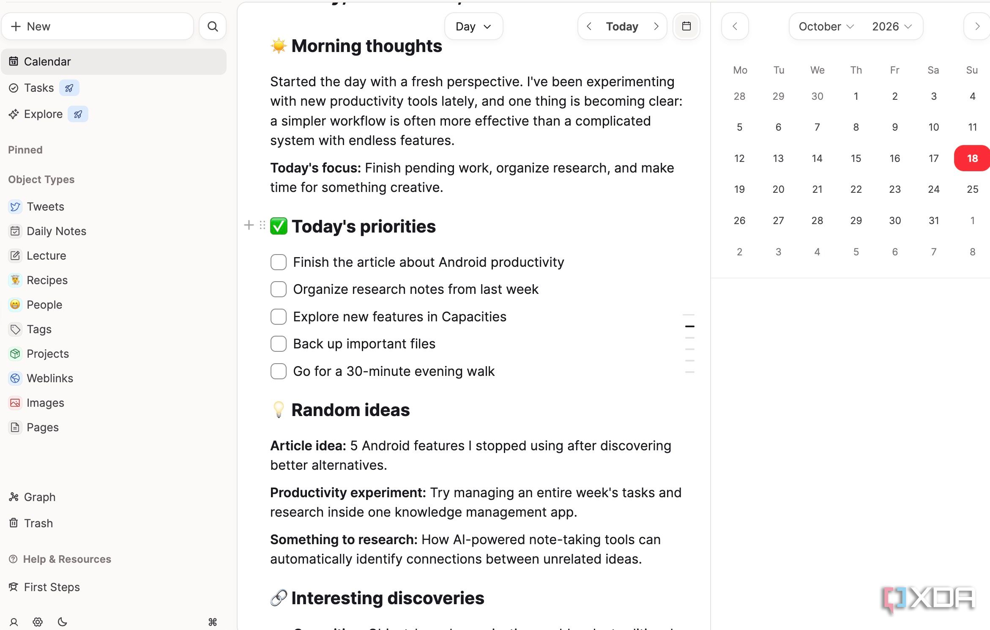Show next month in mini calendar
Screen dimensions: 990x630
pos(977,26)
